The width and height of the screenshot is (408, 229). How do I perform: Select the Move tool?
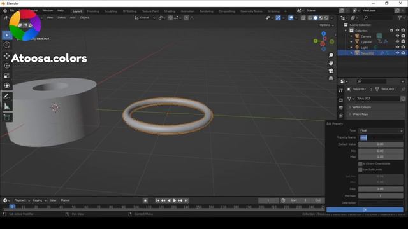7,55
